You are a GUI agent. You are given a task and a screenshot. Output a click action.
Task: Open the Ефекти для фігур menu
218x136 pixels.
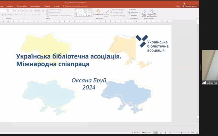[118, 16]
